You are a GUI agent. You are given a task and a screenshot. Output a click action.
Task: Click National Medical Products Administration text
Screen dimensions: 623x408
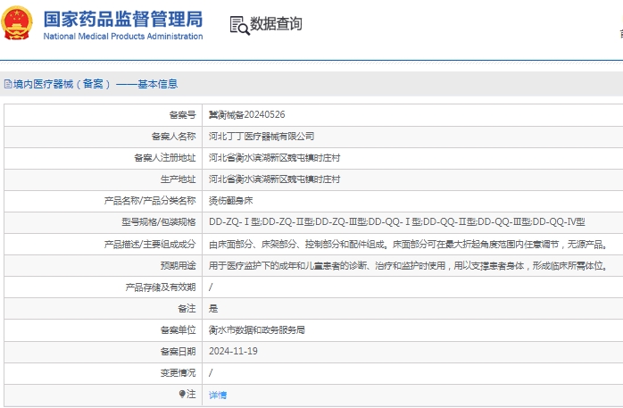pos(123,36)
